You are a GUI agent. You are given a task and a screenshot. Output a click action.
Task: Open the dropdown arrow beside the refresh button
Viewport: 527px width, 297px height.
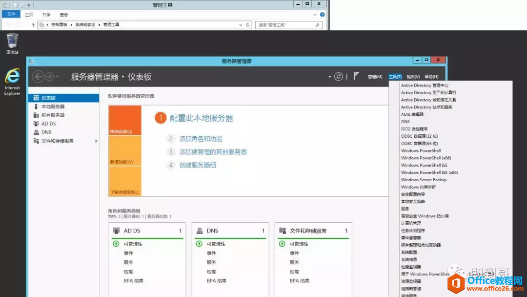[329, 77]
